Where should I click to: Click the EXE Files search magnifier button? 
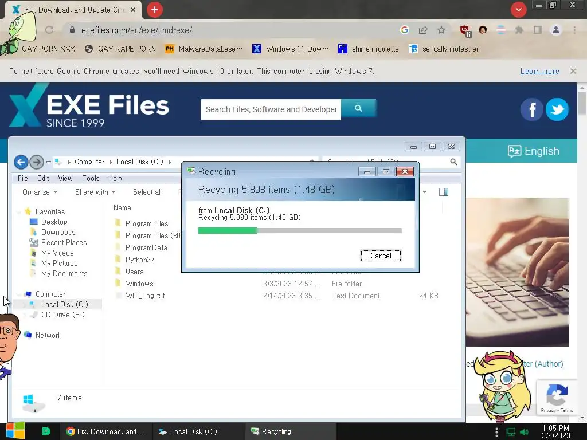[x=358, y=108]
